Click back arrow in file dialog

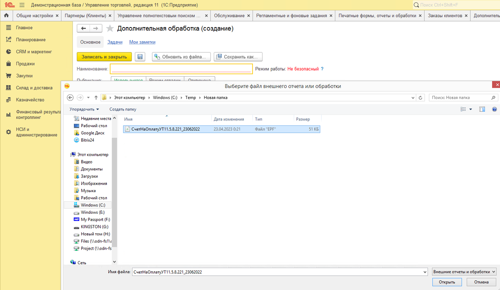[x=70, y=97]
